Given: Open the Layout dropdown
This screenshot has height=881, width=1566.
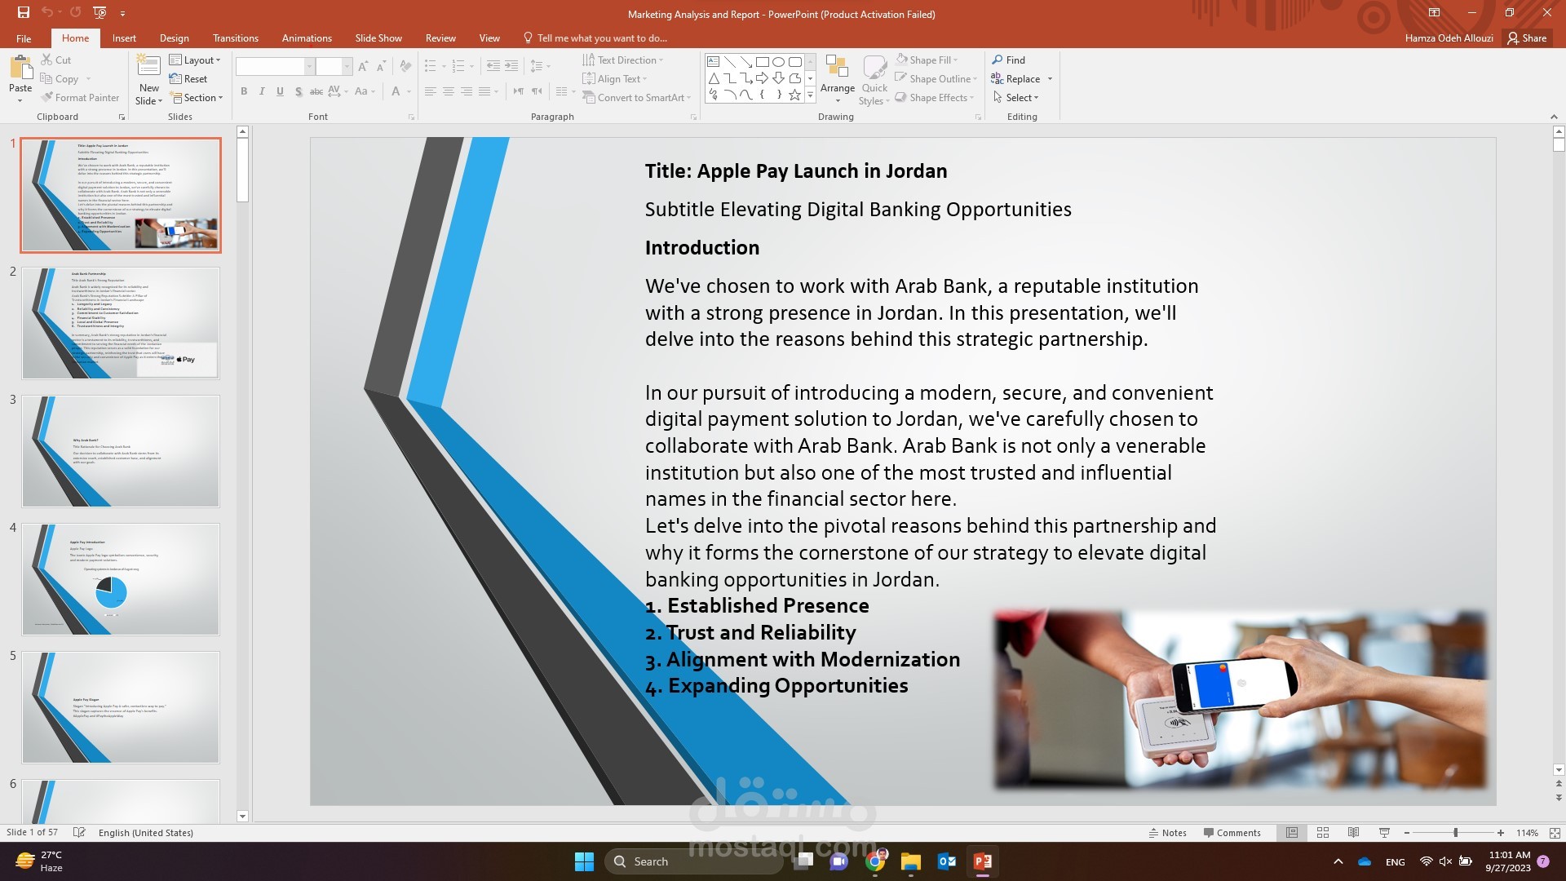Looking at the screenshot, I should point(195,60).
